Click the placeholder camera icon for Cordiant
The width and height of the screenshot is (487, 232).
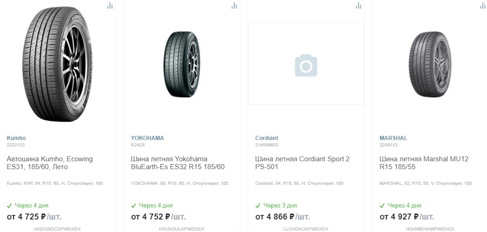coord(306,65)
